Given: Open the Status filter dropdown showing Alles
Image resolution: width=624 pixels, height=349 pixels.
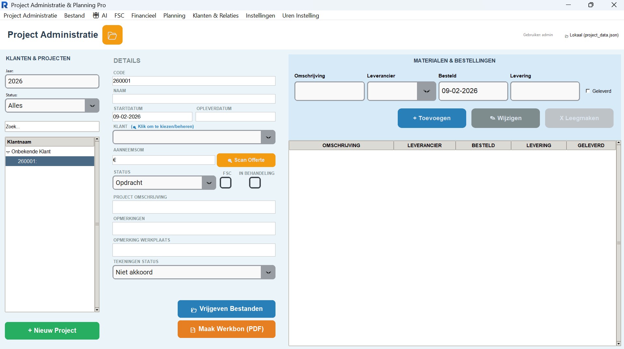Looking at the screenshot, I should tap(92, 106).
